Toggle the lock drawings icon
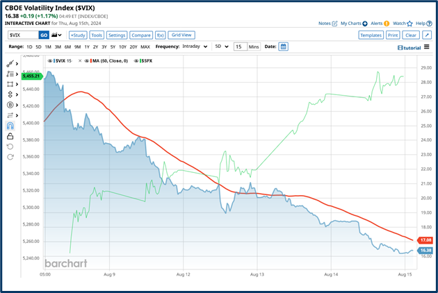438x293 pixels. 10,136
